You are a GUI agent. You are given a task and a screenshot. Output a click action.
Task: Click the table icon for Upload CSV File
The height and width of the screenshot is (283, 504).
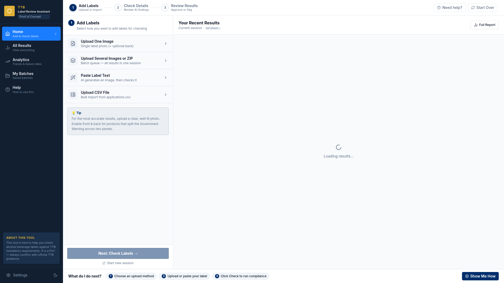(73, 95)
